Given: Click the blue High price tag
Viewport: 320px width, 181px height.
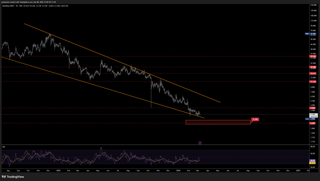Looking at the screenshot, I should point(307,33).
